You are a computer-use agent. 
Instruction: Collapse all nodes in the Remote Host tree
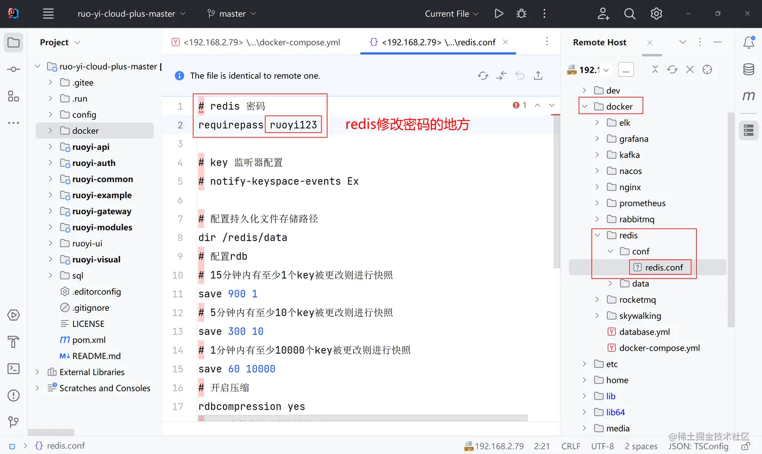click(655, 70)
